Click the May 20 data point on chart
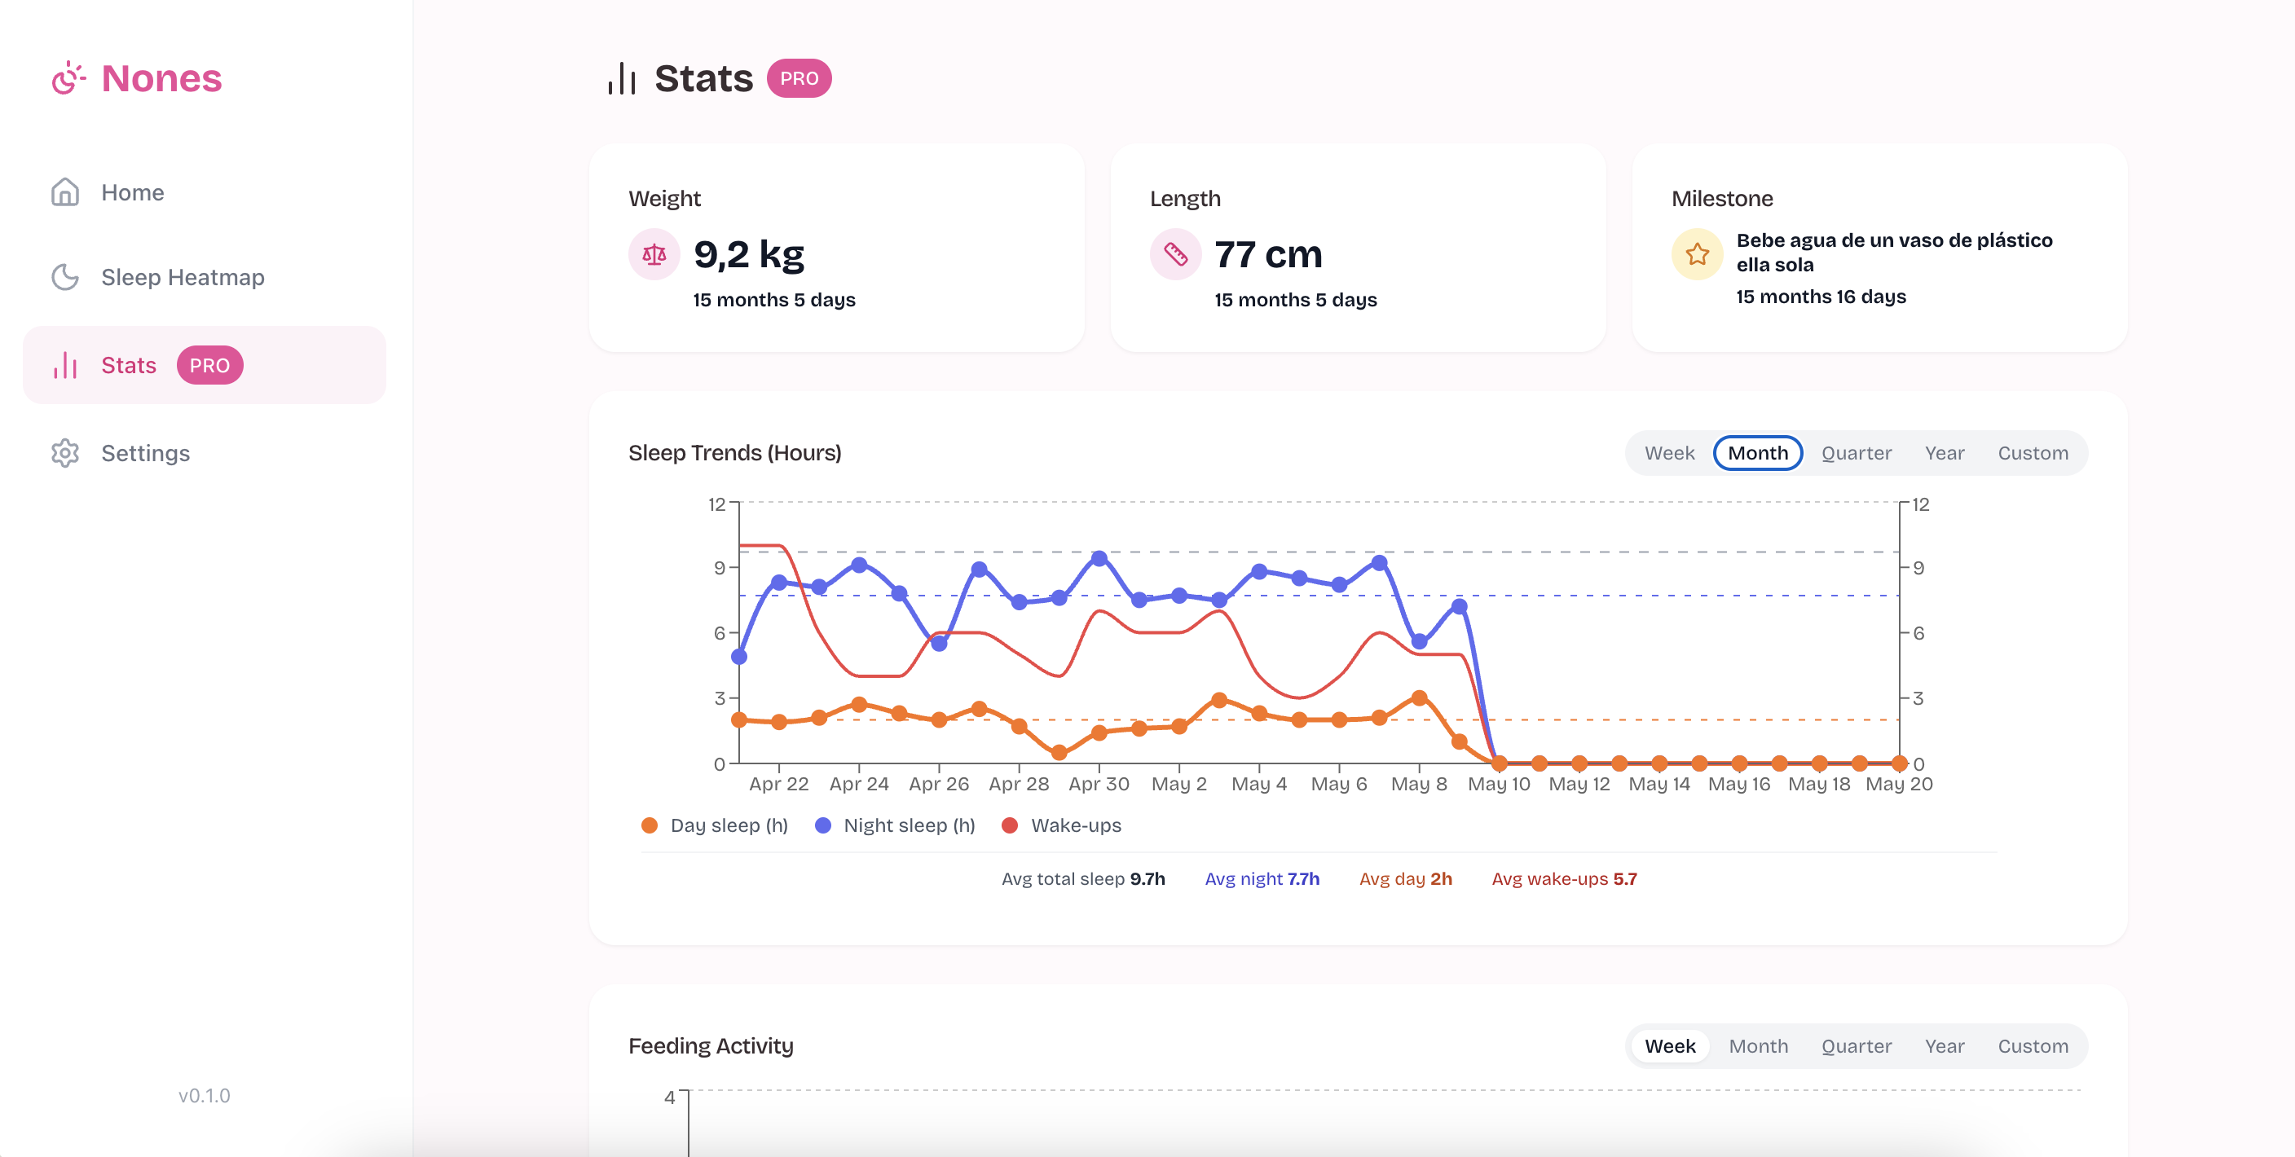 click(1899, 764)
